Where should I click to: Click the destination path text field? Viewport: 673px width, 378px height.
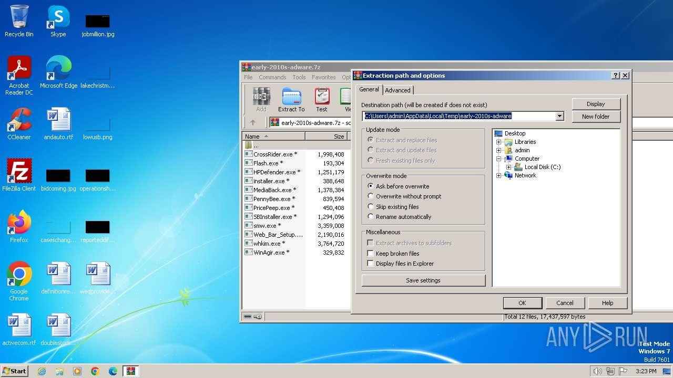coord(459,116)
